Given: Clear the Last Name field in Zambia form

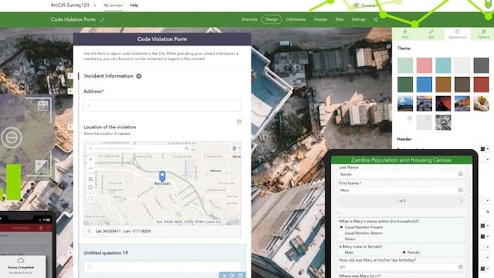Looking at the screenshot, I should point(461,174).
